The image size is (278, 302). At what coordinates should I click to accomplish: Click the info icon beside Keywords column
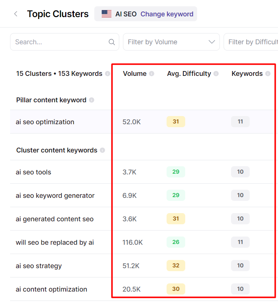click(268, 74)
